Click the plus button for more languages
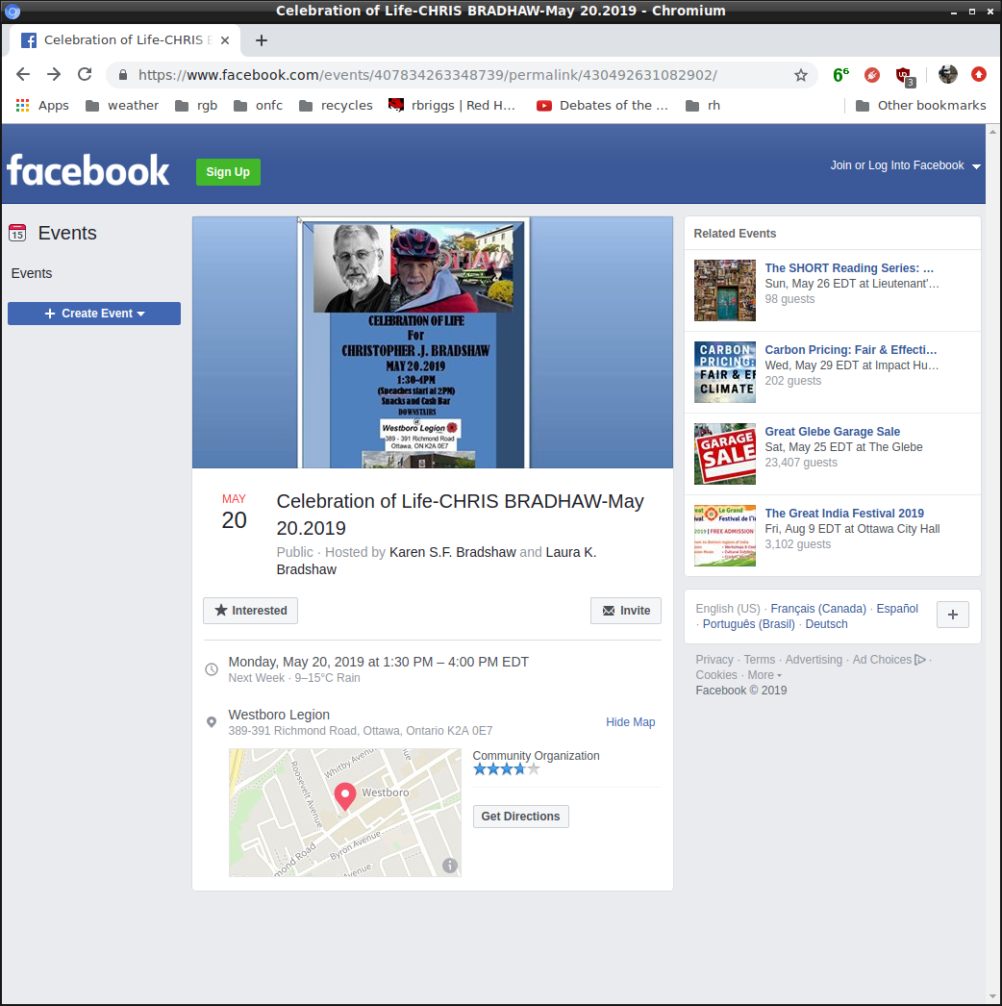Screen dimensions: 1002x1006 pyautogui.click(x=953, y=615)
